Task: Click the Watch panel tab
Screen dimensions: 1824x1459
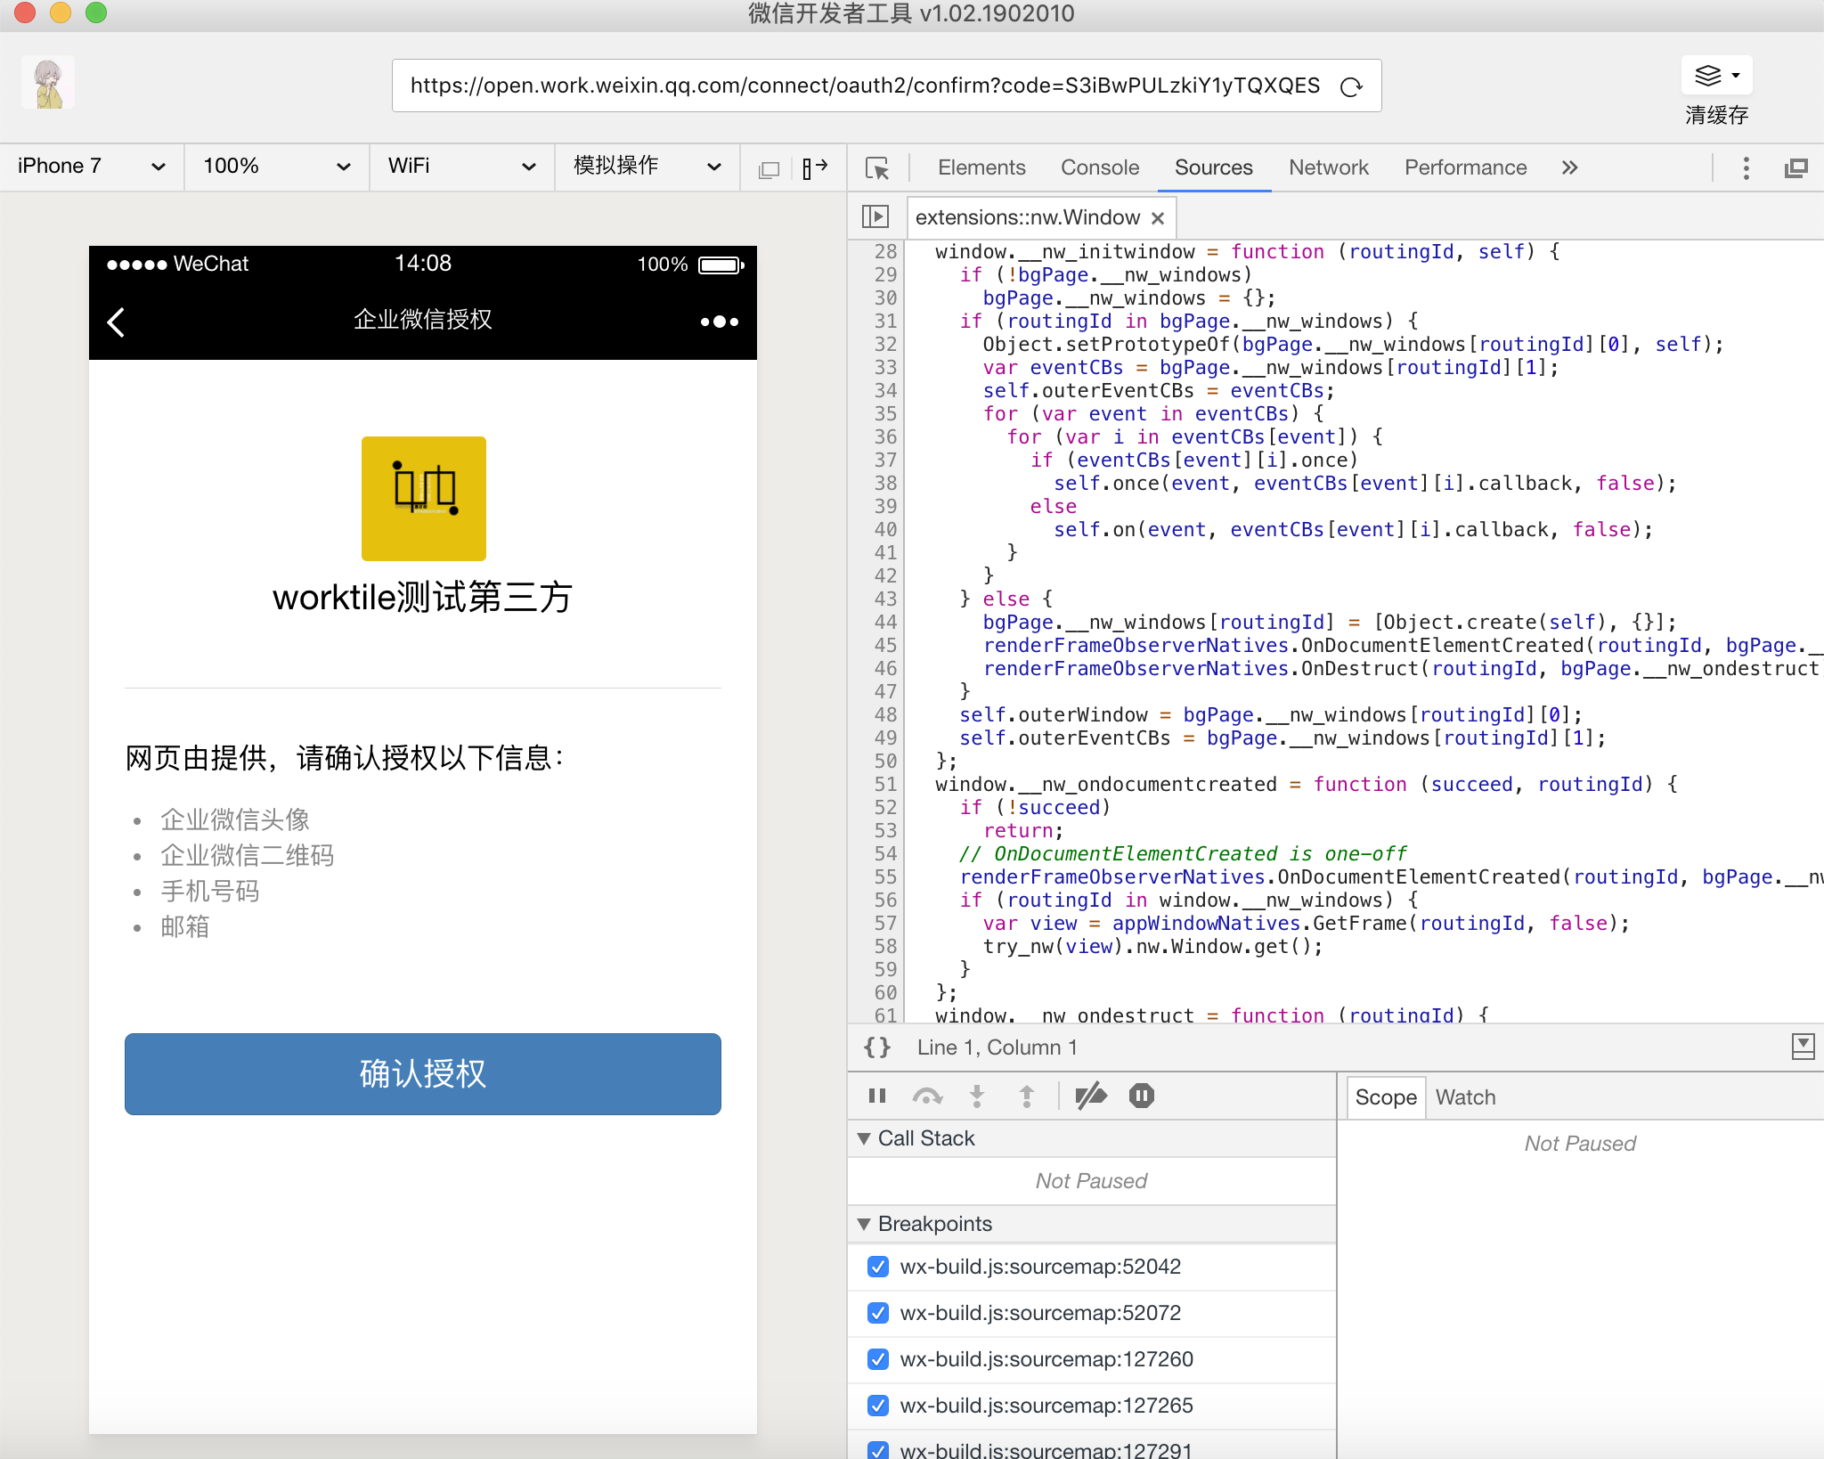Action: (1463, 1099)
